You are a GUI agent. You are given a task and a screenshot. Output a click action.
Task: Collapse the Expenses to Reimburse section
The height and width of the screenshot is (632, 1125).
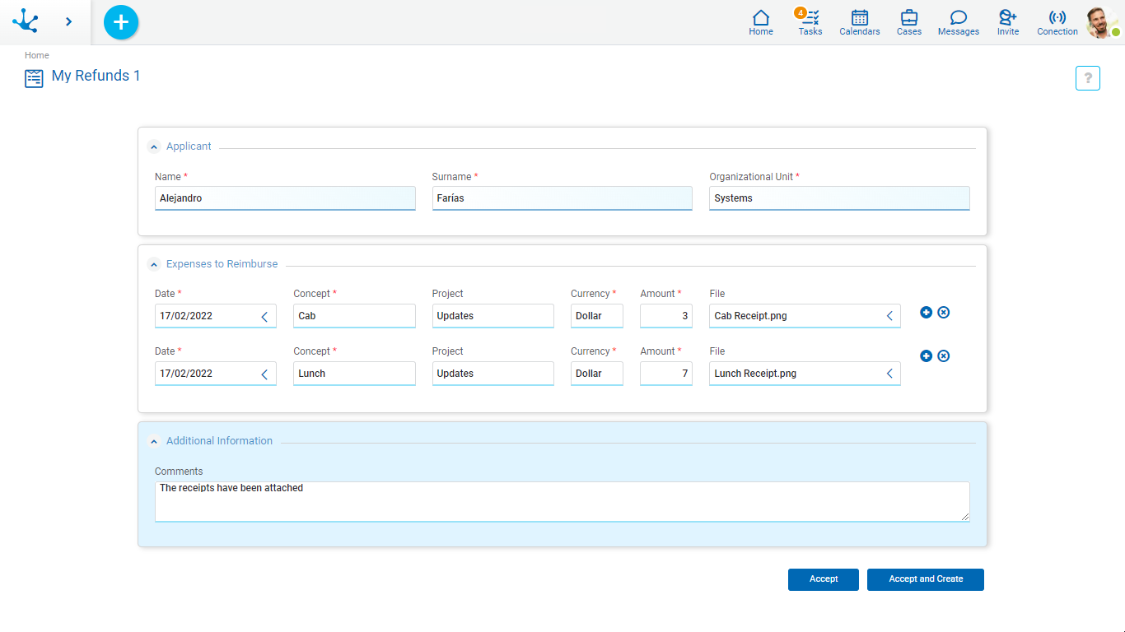pyautogui.click(x=154, y=265)
